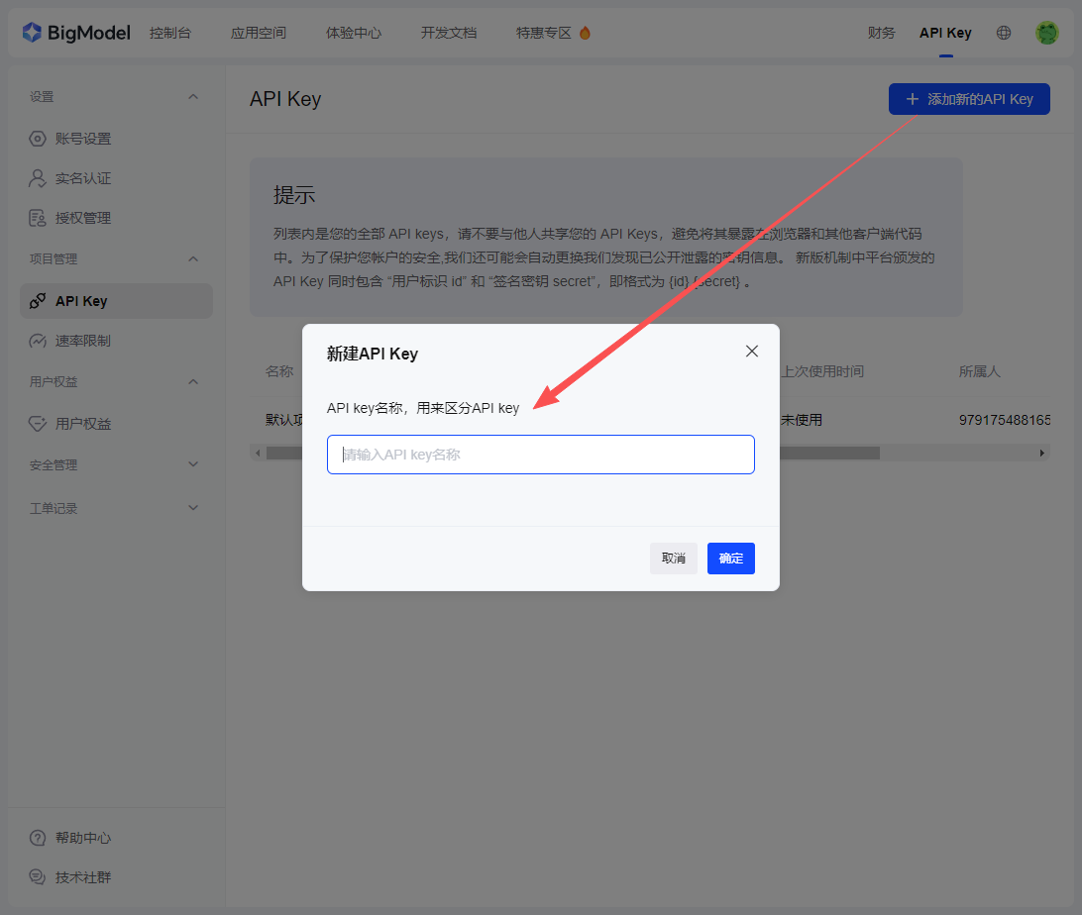Click the BigModel logo icon
This screenshot has width=1082, height=915.
pos(32,33)
